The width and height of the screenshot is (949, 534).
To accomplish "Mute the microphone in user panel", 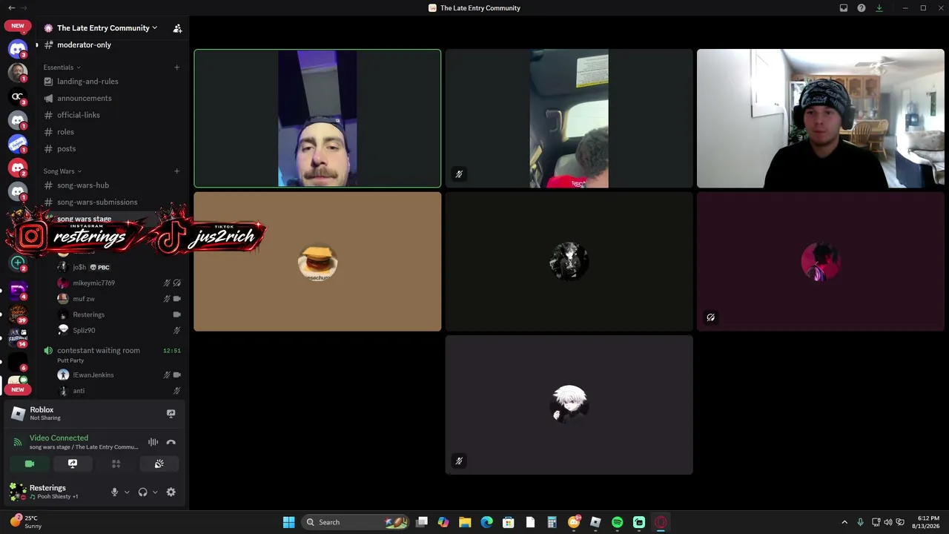I will pyautogui.click(x=114, y=492).
